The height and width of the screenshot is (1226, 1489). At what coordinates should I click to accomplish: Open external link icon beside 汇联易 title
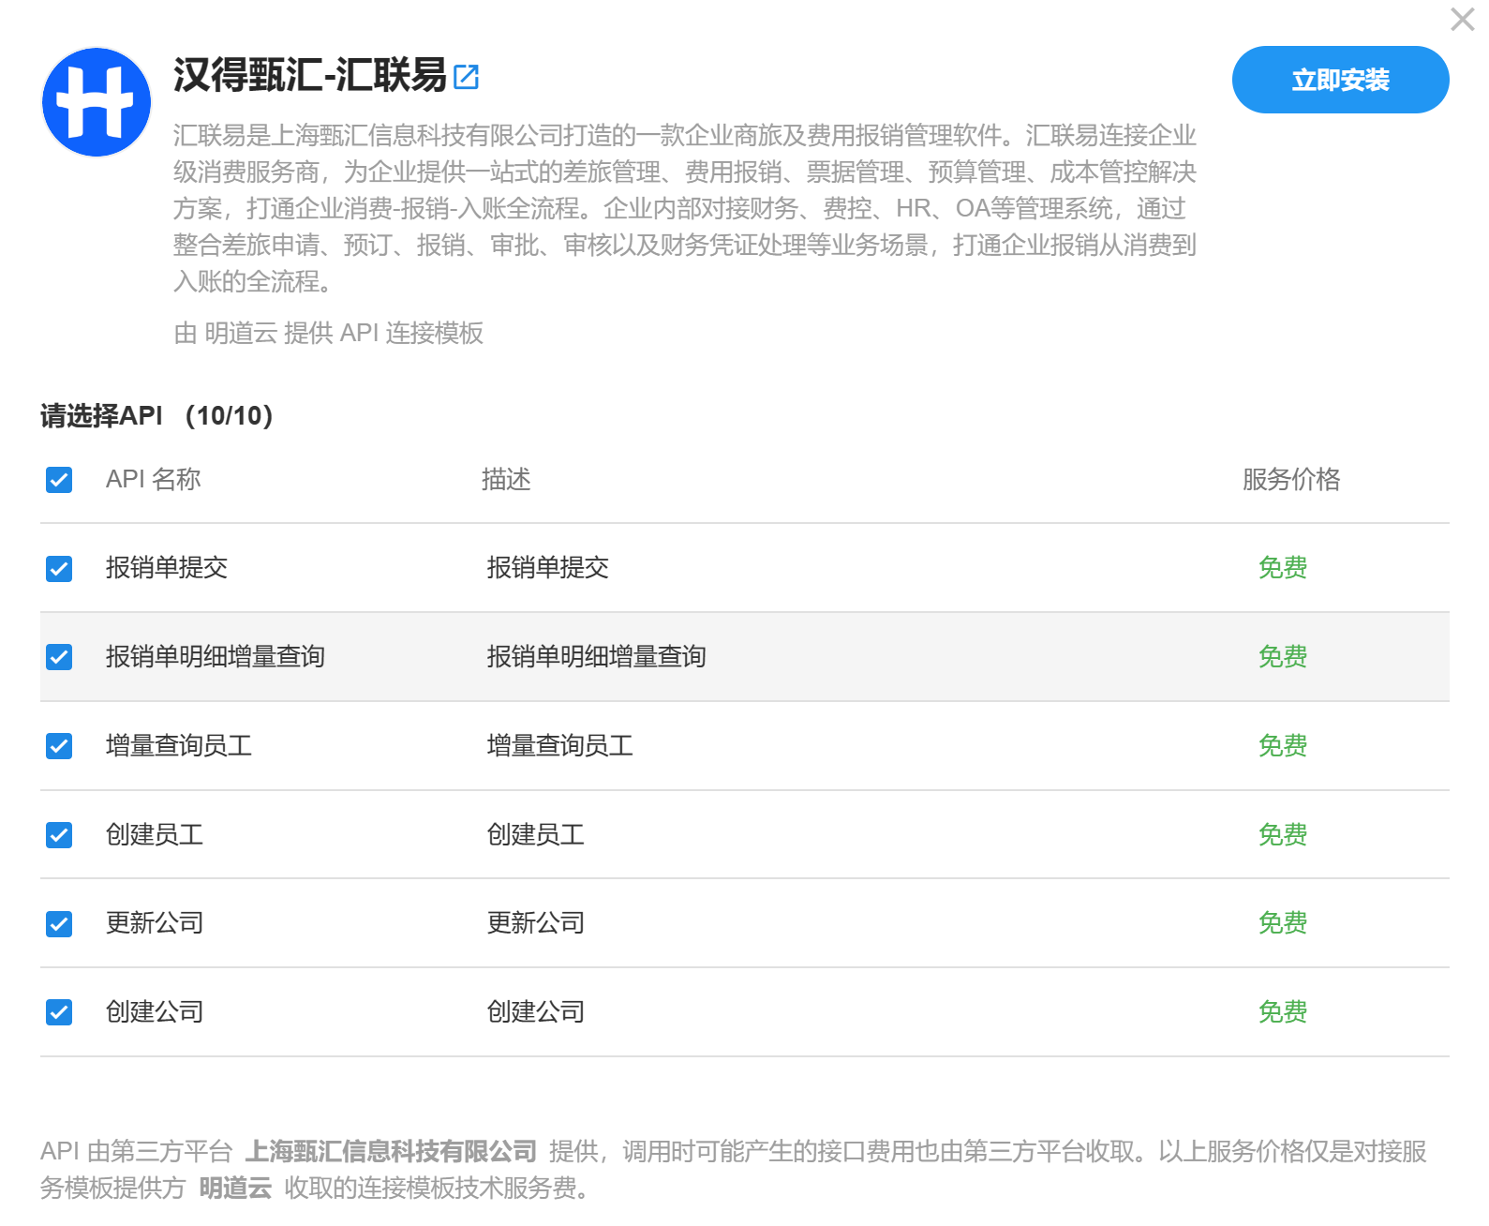point(466,77)
